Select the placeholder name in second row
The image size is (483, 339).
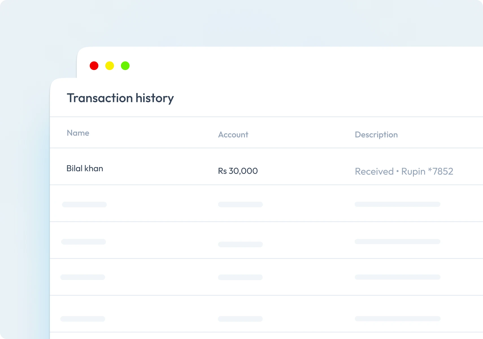pyautogui.click(x=84, y=205)
